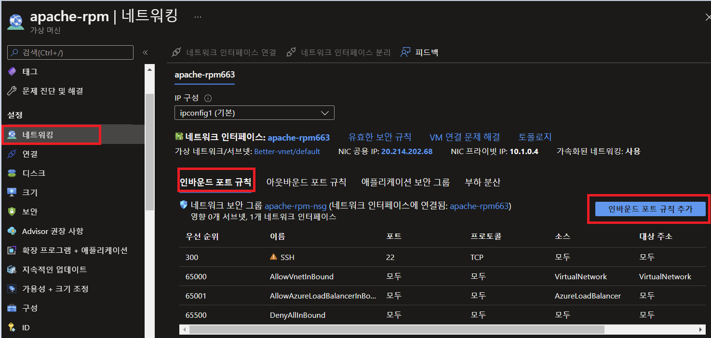711x338 pixels.
Task: Click the 프로토콜 column header
Action: [x=486, y=236]
